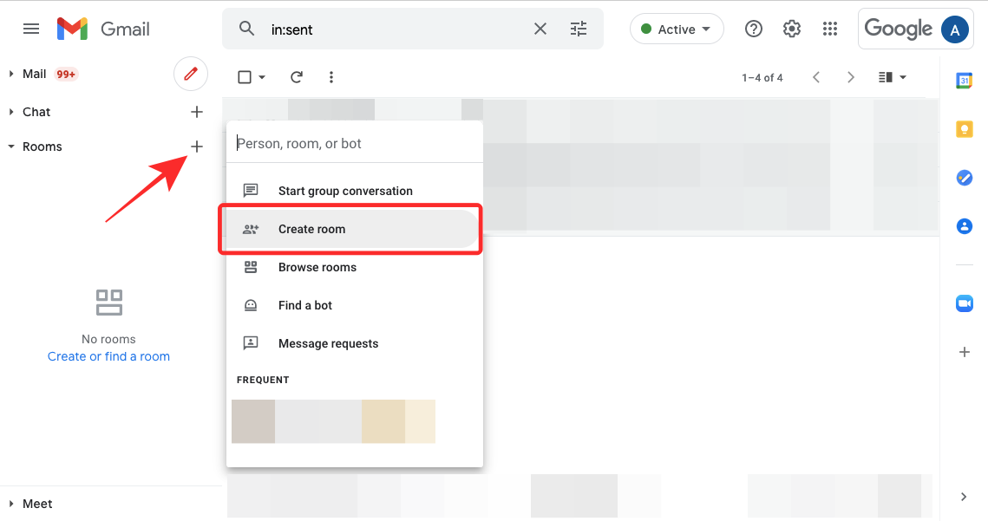The height and width of the screenshot is (521, 988).
Task: Click Create or find a room link
Action: (108, 356)
